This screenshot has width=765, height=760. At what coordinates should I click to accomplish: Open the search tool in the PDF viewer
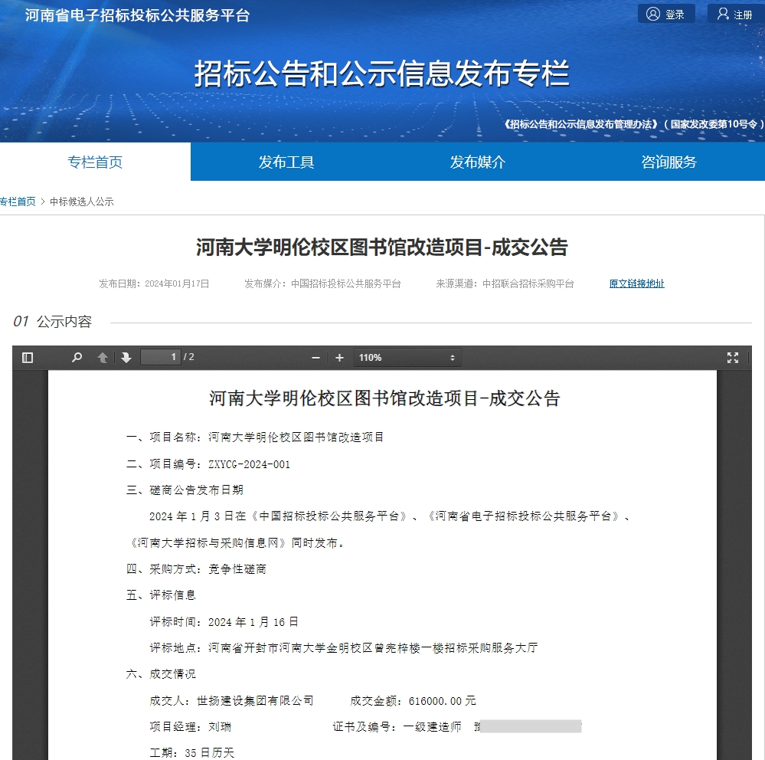(77, 357)
